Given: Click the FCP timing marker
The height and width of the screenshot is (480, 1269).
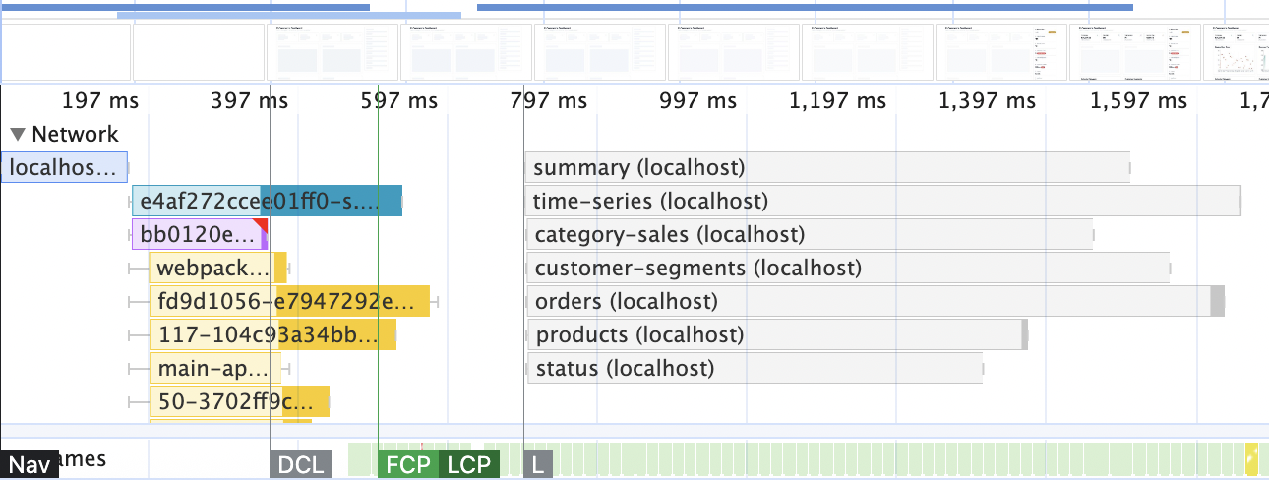Looking at the screenshot, I should click(407, 464).
